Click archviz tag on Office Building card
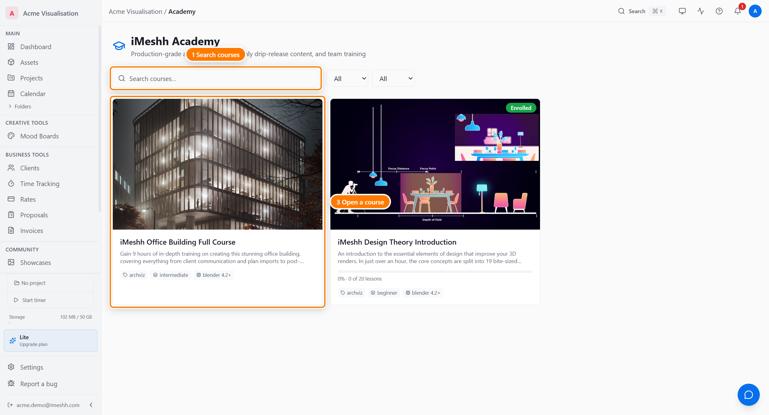769x415 pixels. point(134,275)
